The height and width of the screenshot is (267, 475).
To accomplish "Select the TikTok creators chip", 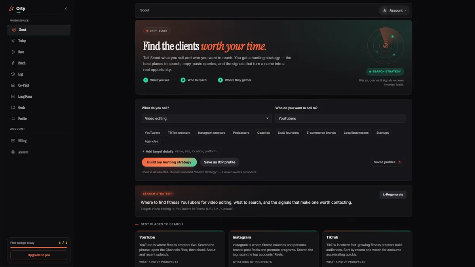I will [x=179, y=133].
